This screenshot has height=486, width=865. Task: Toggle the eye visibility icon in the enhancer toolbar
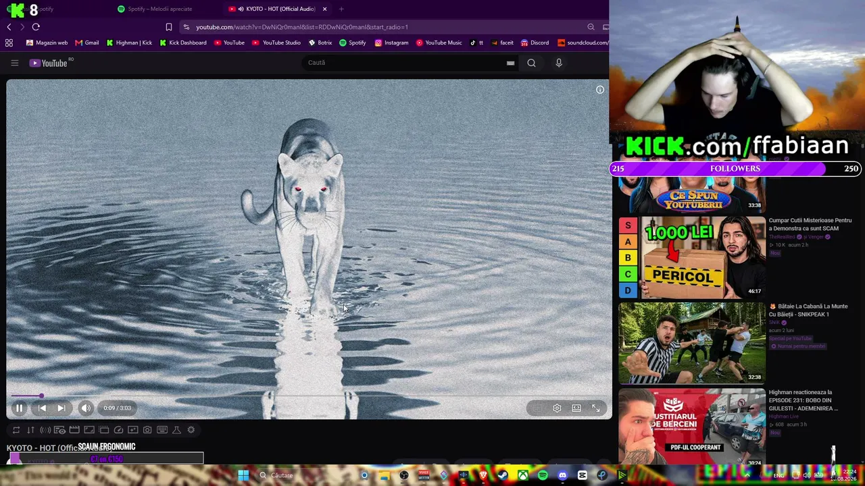tap(59, 430)
